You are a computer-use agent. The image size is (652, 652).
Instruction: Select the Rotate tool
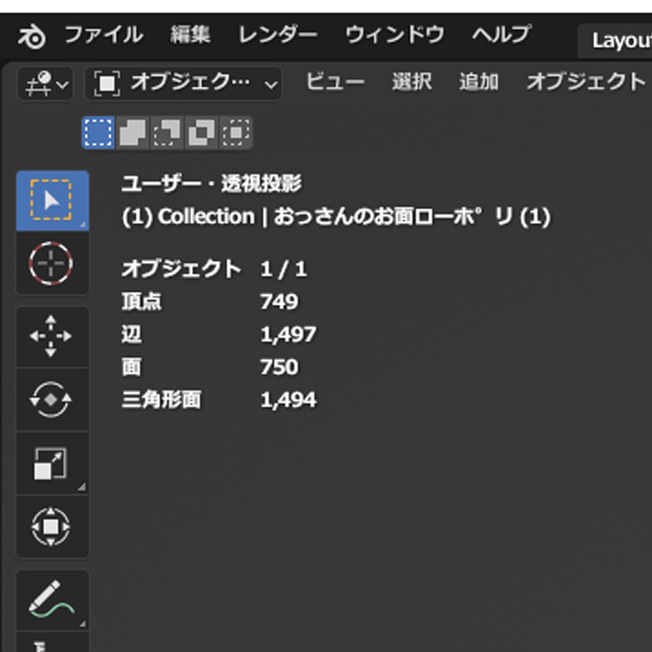pyautogui.click(x=52, y=400)
